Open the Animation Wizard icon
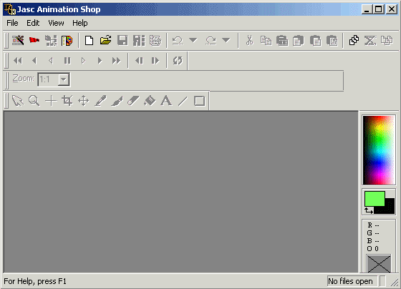 click(18, 40)
